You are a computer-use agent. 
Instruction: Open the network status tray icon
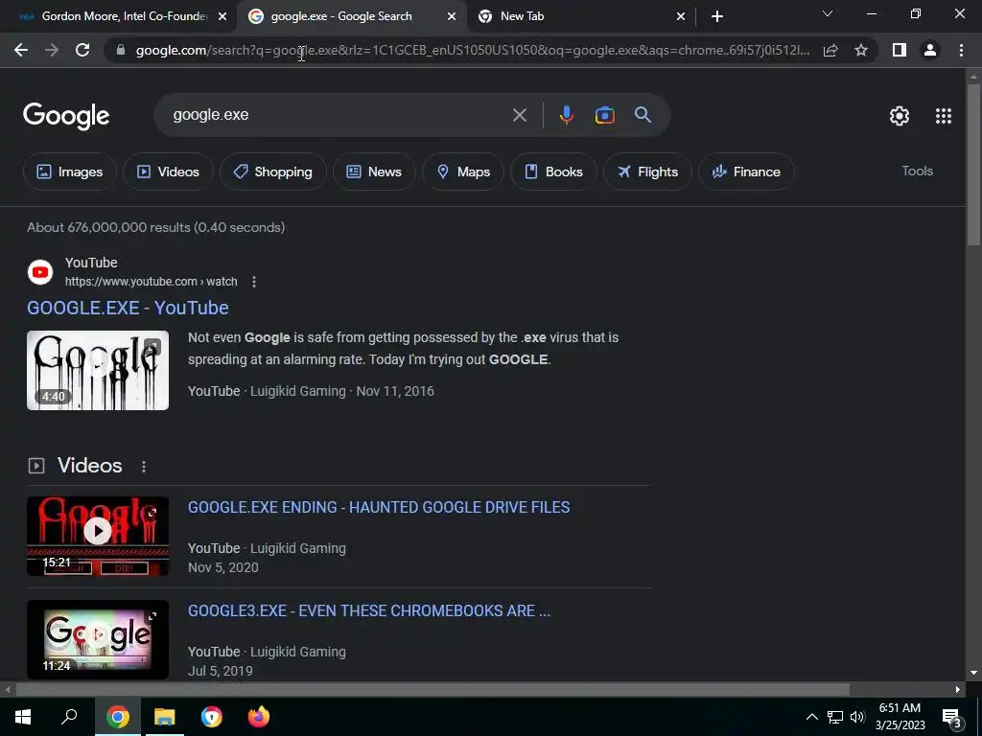pyautogui.click(x=835, y=717)
